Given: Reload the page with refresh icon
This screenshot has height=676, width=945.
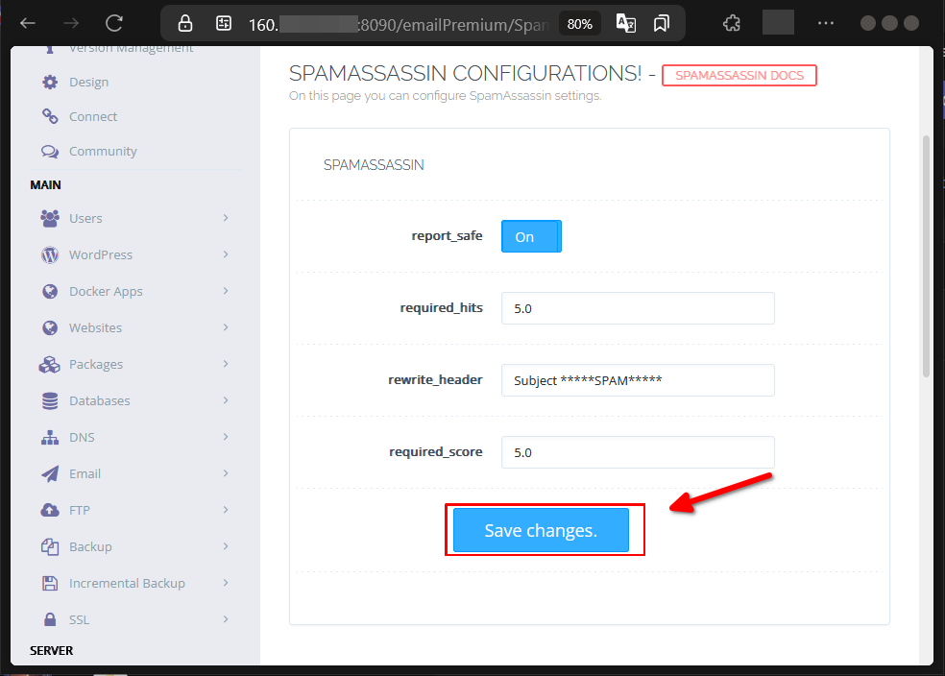Looking at the screenshot, I should [x=114, y=23].
